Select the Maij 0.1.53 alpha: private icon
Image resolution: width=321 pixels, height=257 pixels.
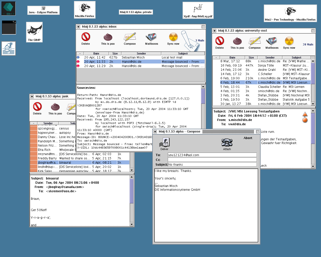point(136,12)
